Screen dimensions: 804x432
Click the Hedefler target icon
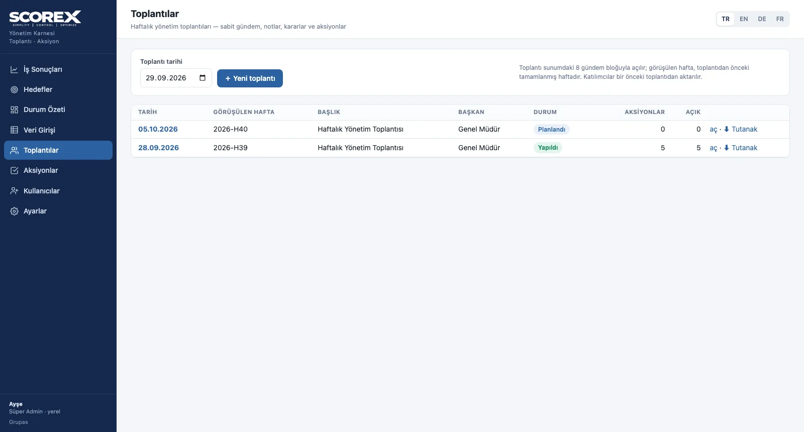click(15, 89)
